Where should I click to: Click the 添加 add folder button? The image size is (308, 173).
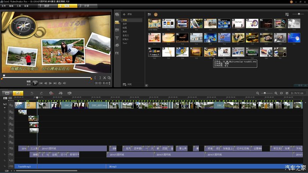[x=127, y=14]
